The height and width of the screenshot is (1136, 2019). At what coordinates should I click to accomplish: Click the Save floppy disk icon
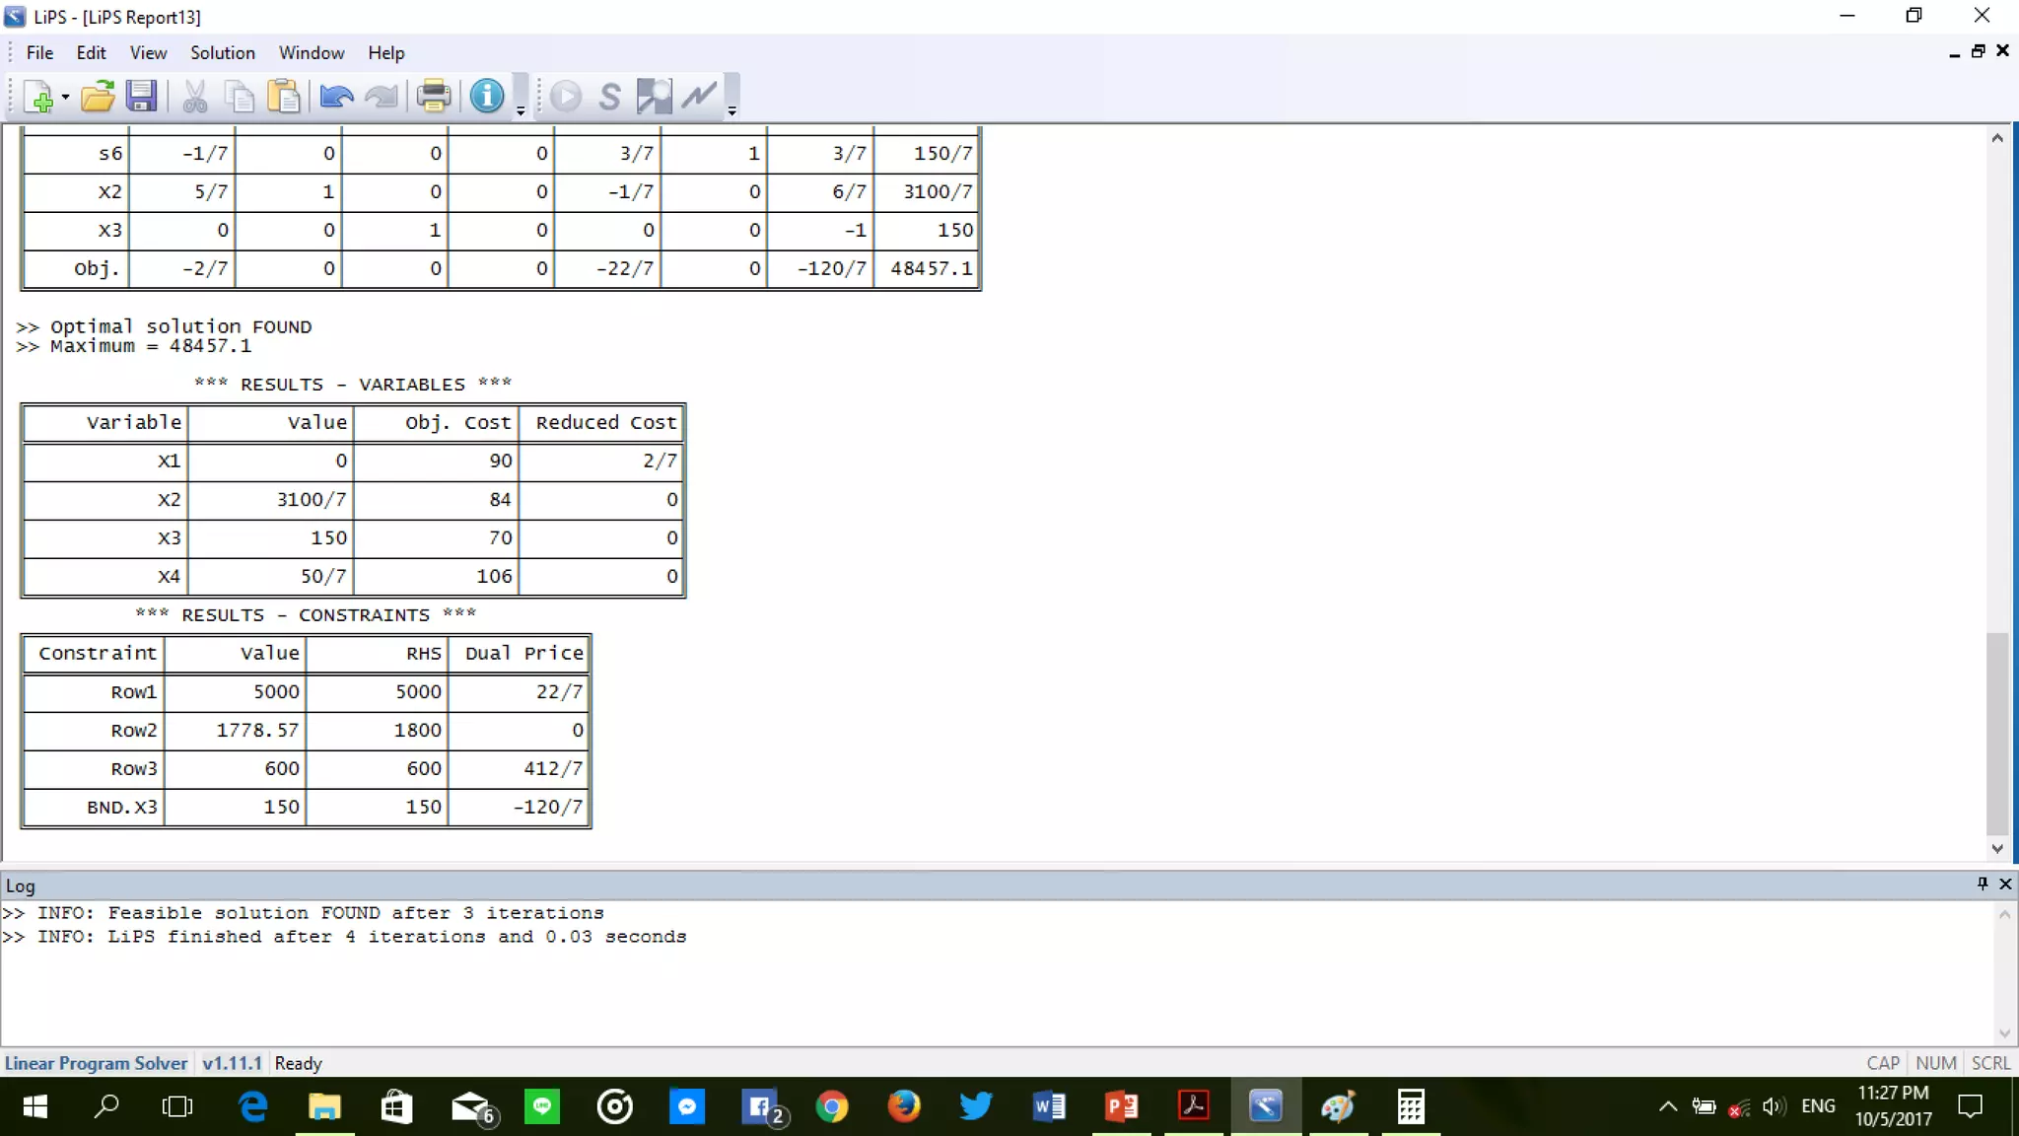tap(141, 97)
